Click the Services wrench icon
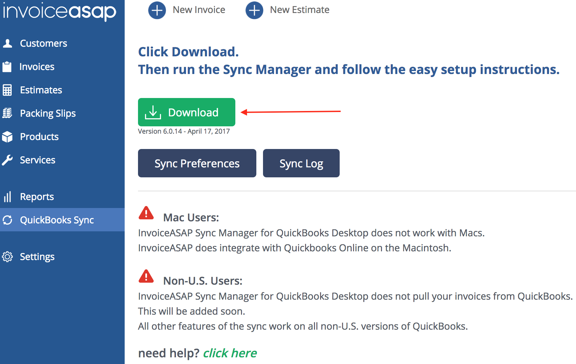This screenshot has width=576, height=364. click(8, 160)
